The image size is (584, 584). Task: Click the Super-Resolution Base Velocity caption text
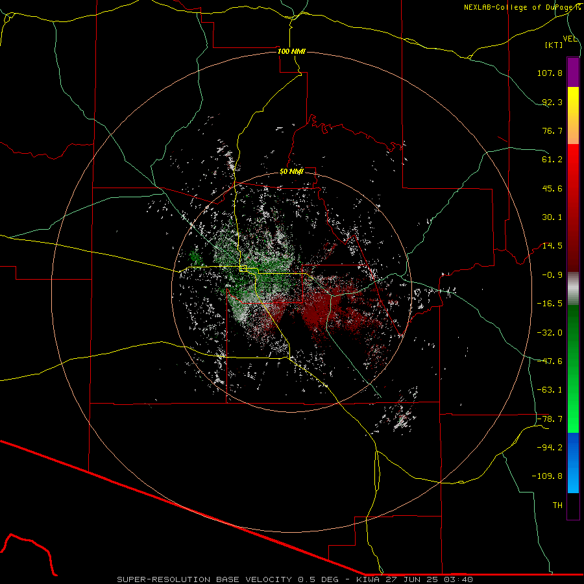tap(295, 579)
